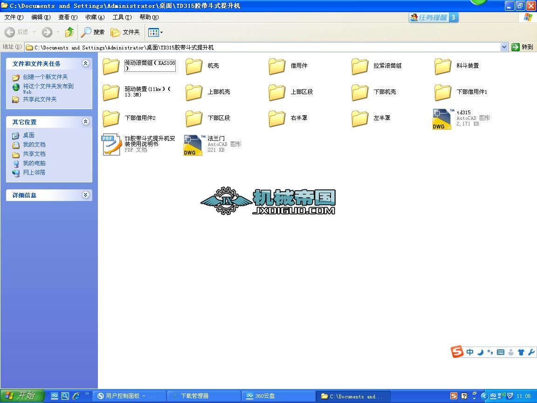Click the address bar path field
The height and width of the screenshot is (403, 537).
(x=263, y=47)
